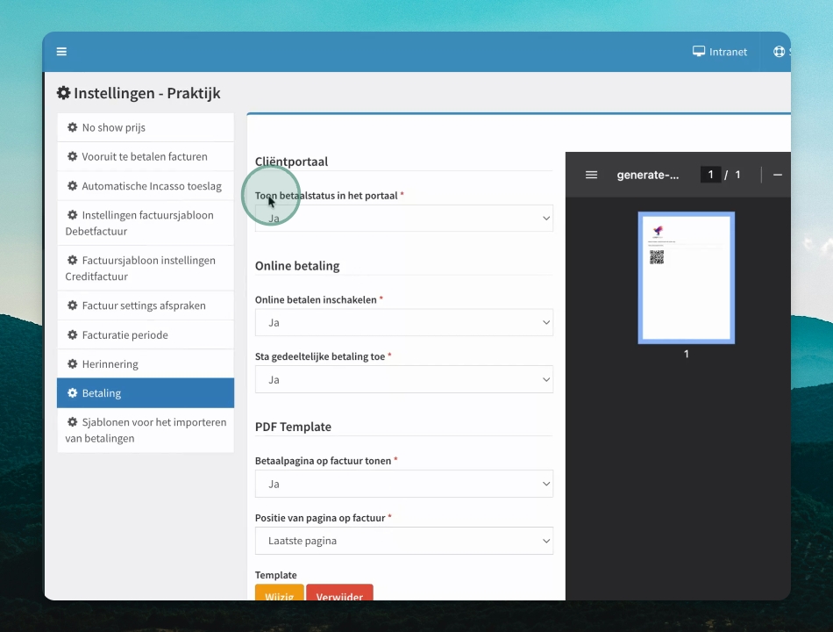
Task: Click the gear icon beside No show prijs
Action: 72,127
